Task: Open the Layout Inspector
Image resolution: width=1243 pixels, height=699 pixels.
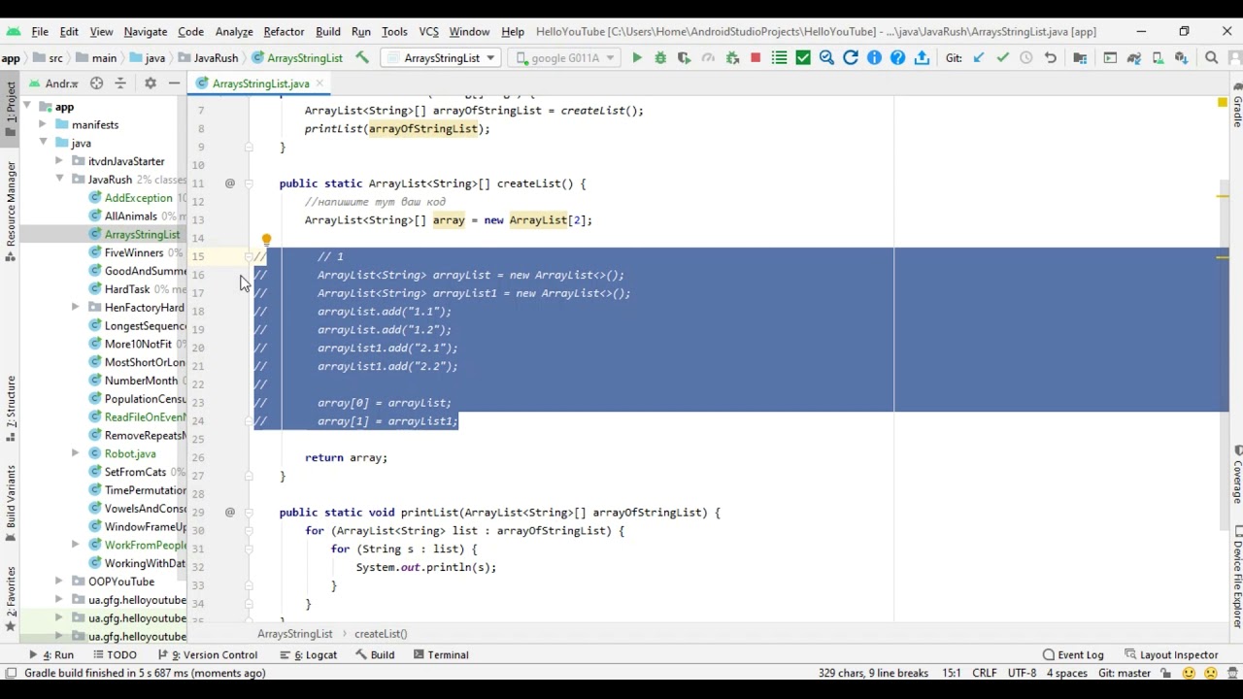Action: pos(1171,655)
